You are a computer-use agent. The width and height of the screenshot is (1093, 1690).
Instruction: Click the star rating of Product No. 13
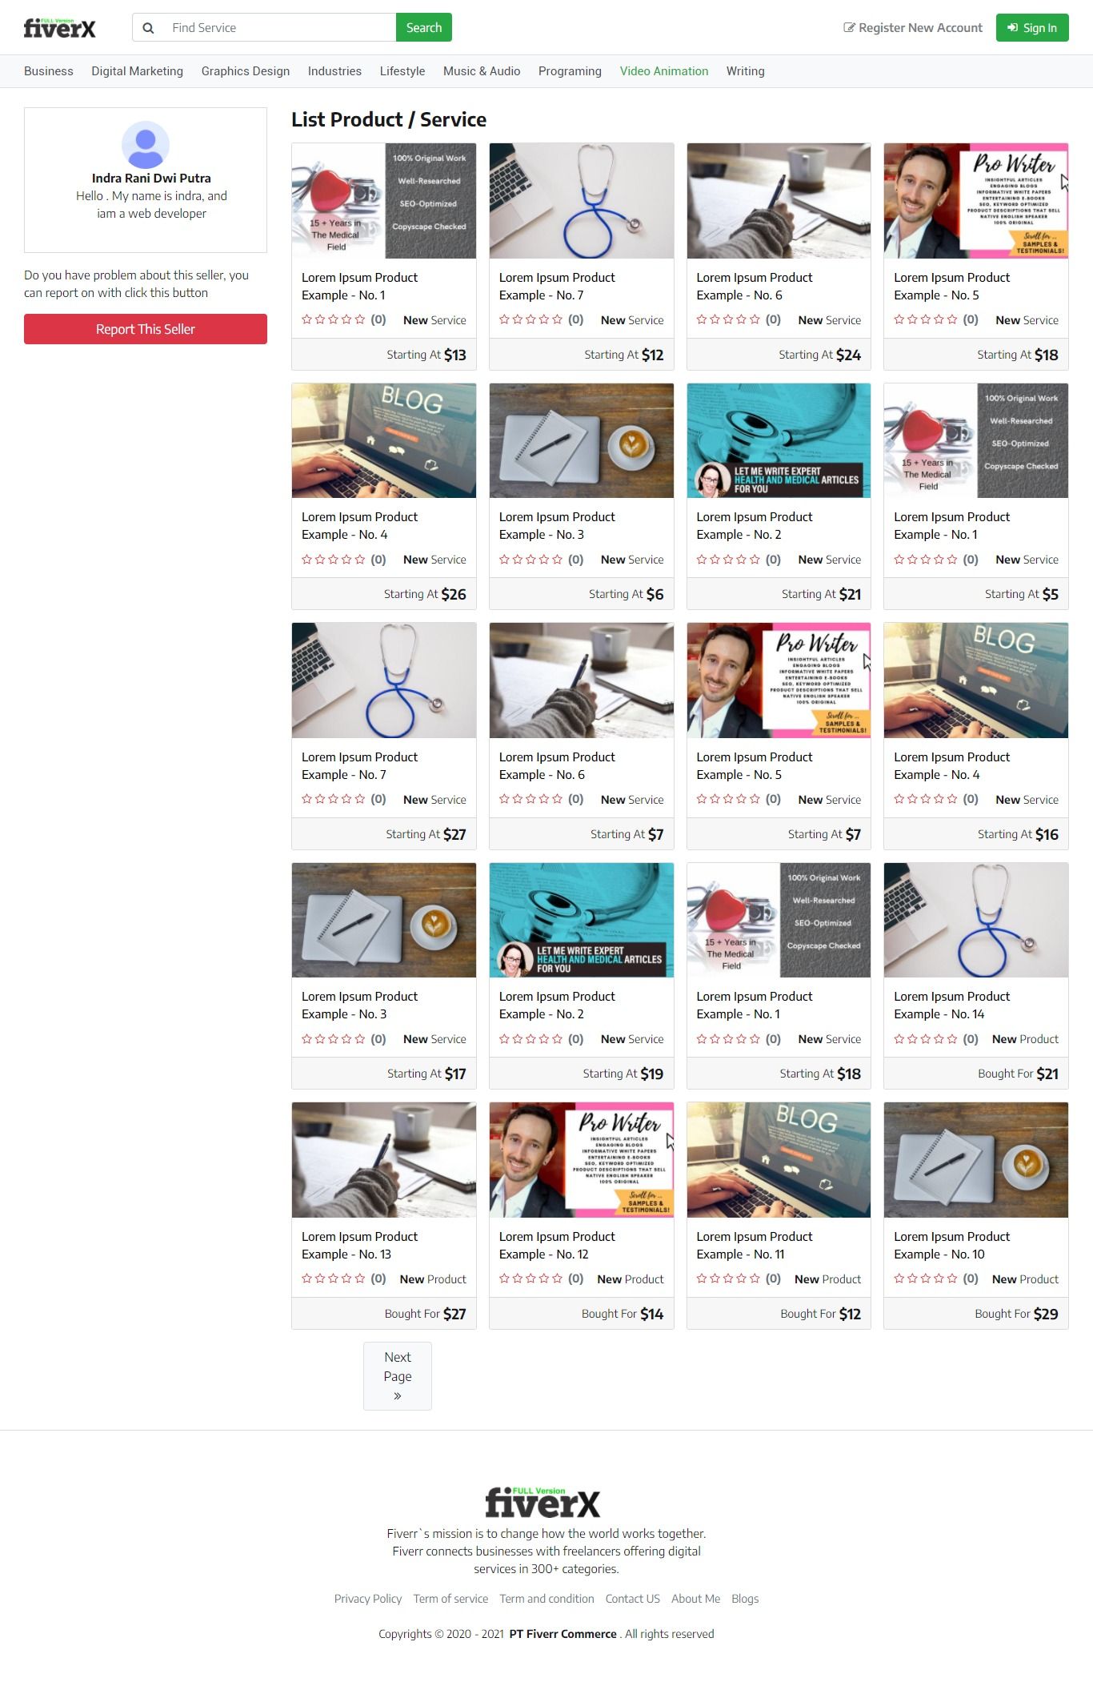tap(333, 1279)
